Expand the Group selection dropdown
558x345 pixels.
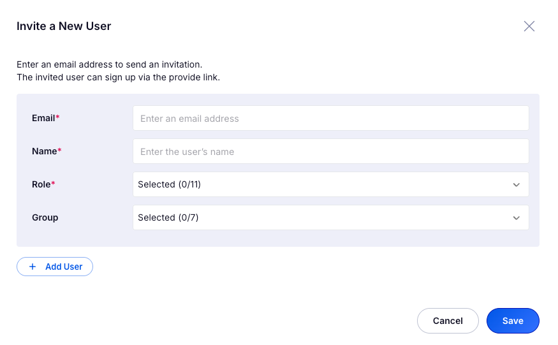pos(330,217)
